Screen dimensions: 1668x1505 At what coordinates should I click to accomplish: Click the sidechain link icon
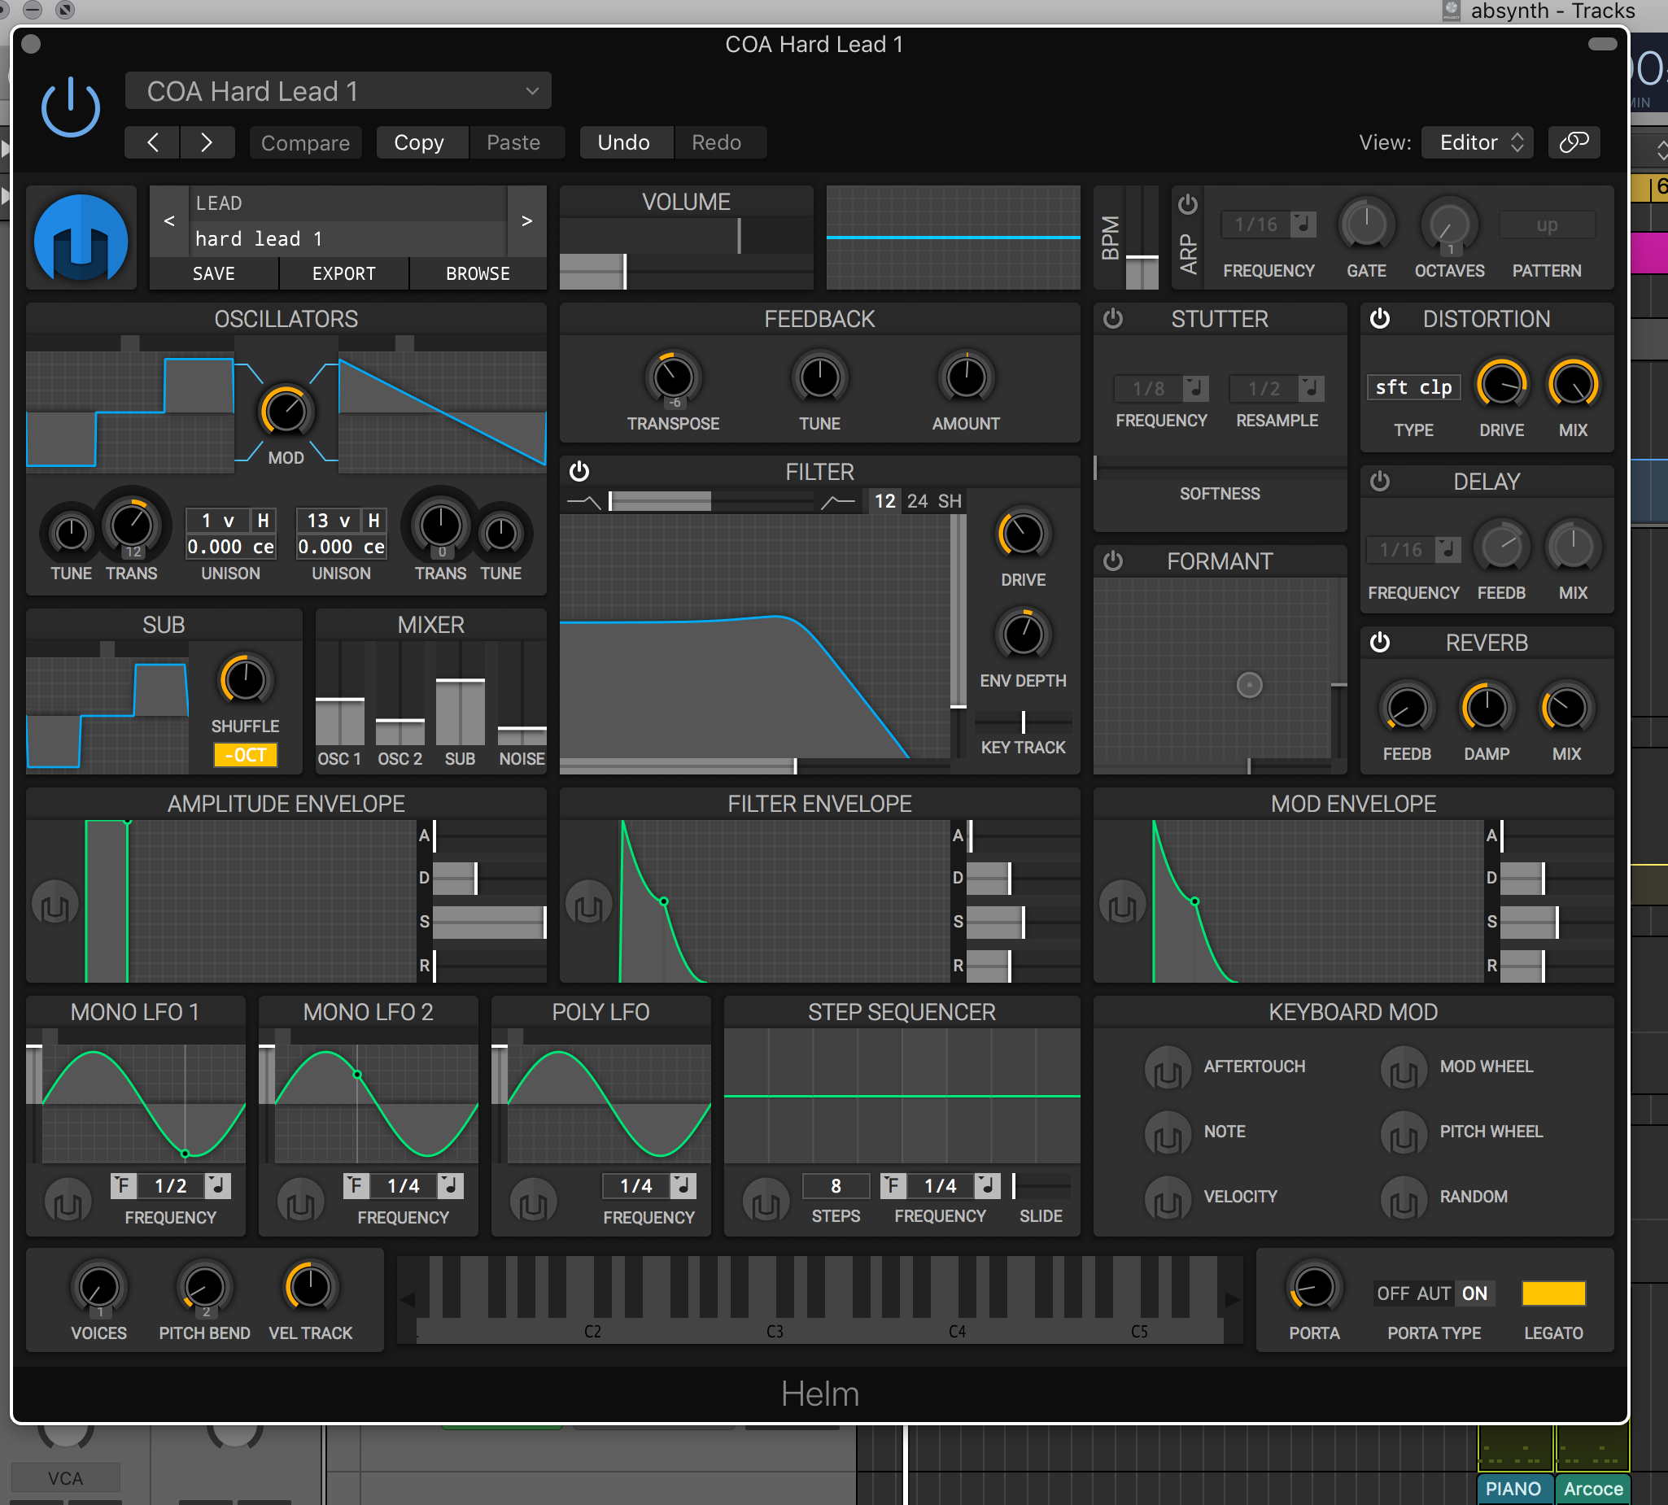1573,142
